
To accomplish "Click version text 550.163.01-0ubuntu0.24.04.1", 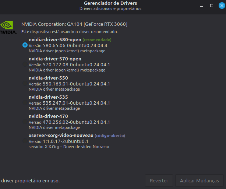I will click(77, 84).
